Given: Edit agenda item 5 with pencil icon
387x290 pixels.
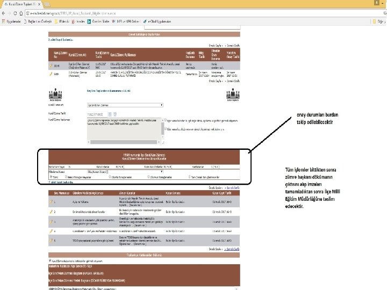Looking at the screenshot, I should point(51,240).
